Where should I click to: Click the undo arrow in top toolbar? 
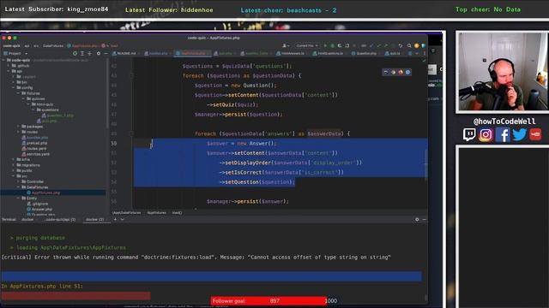tap(401, 45)
